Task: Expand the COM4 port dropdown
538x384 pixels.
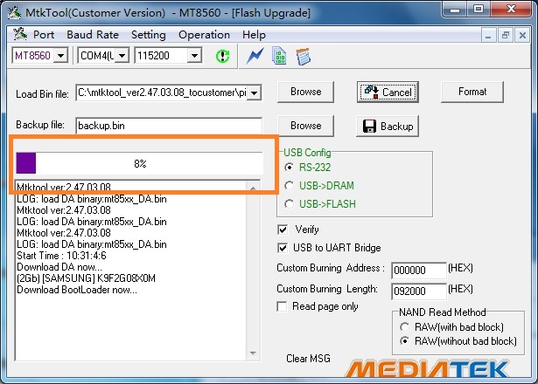Action: [122, 56]
